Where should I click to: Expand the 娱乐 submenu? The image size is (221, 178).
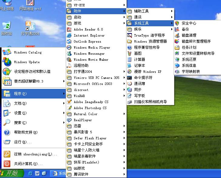pyautogui.click(x=150, y=29)
